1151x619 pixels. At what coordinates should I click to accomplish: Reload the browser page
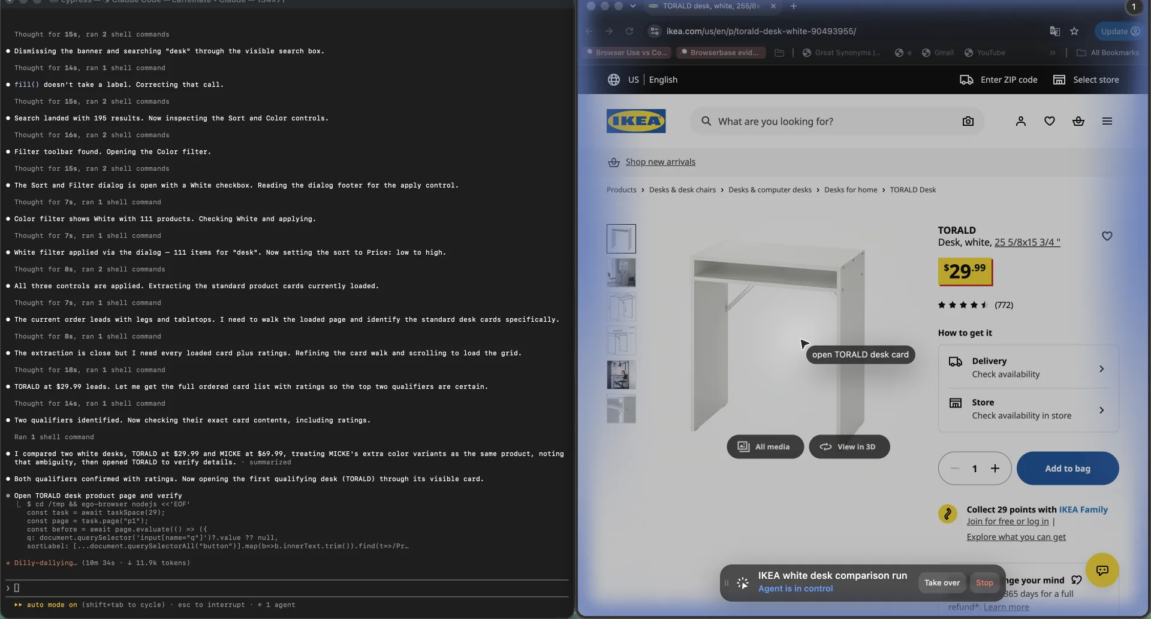pos(629,31)
